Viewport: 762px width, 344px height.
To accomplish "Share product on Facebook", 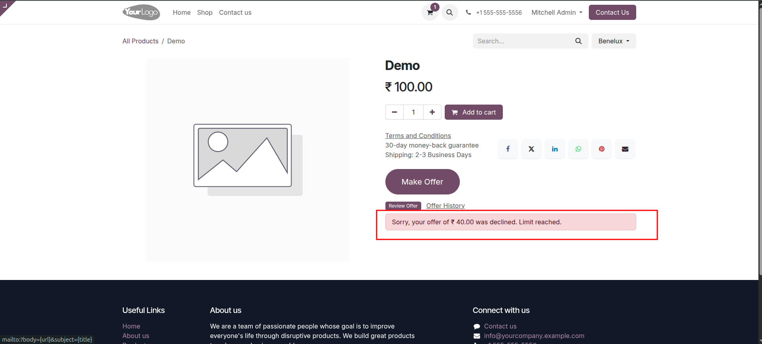I will click(508, 149).
